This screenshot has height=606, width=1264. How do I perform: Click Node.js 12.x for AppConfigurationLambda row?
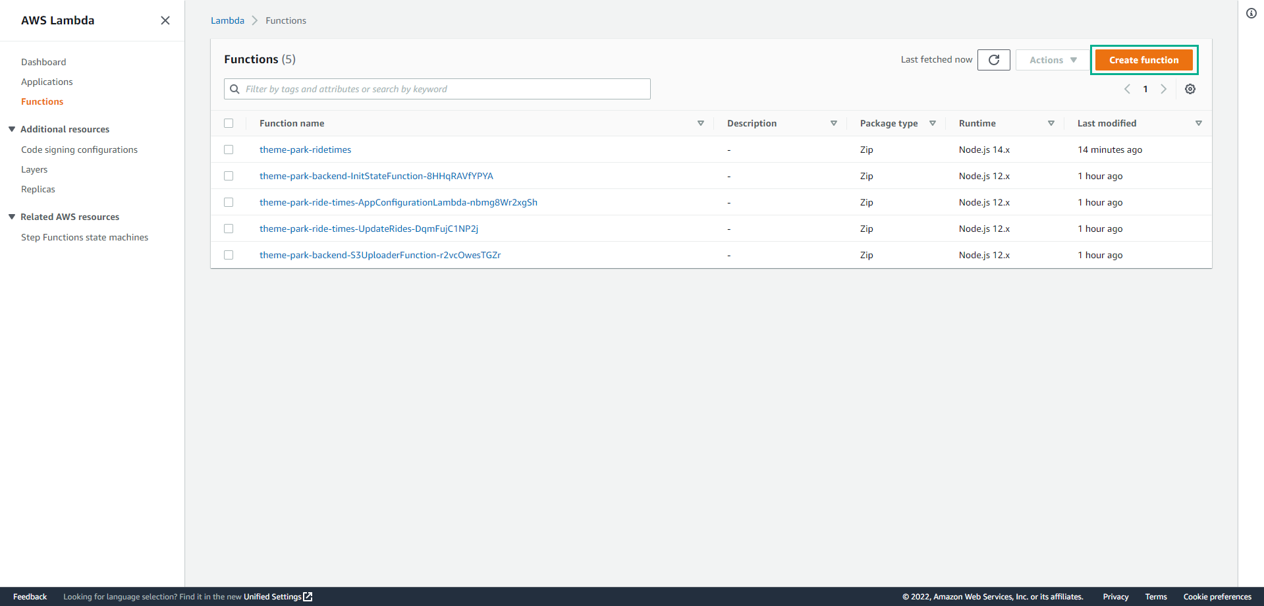pyautogui.click(x=984, y=202)
